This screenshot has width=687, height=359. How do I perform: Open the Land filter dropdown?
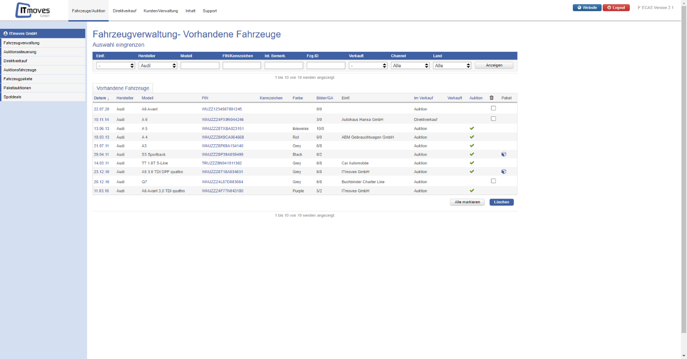452,65
